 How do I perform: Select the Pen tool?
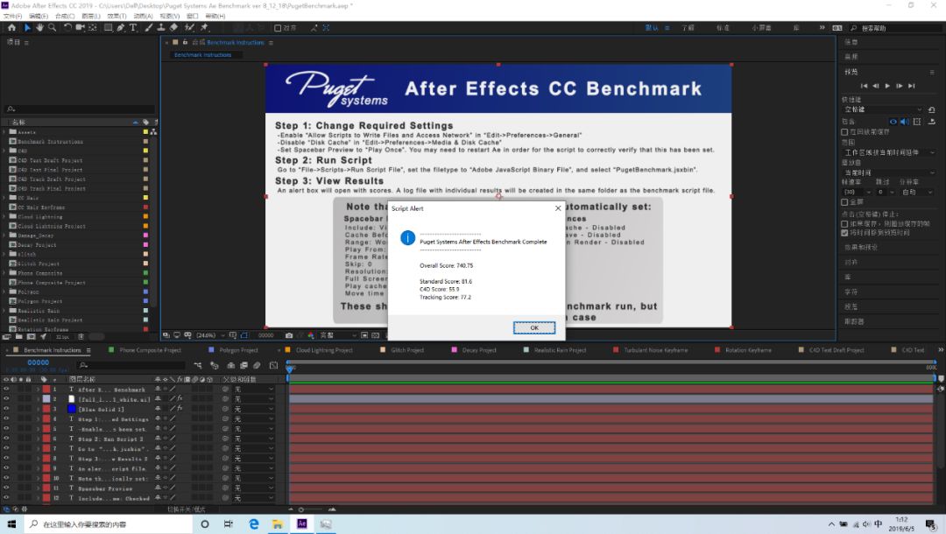pos(120,28)
